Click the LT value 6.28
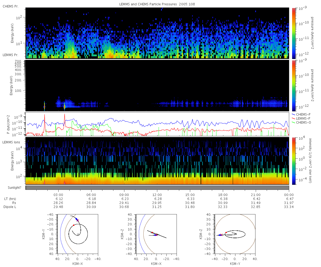321x267 pixels. pyautogui.click(x=158, y=199)
